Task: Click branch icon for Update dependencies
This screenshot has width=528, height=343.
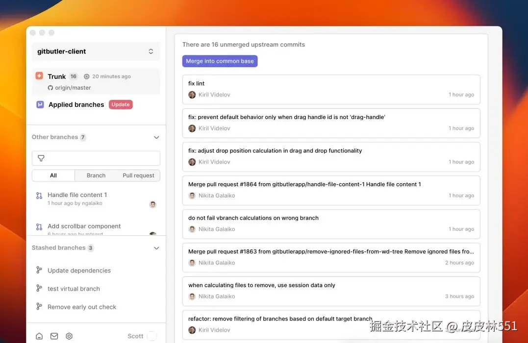Action: coord(39,270)
